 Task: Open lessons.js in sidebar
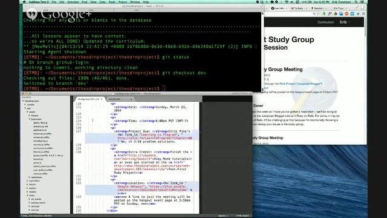(x=38, y=159)
